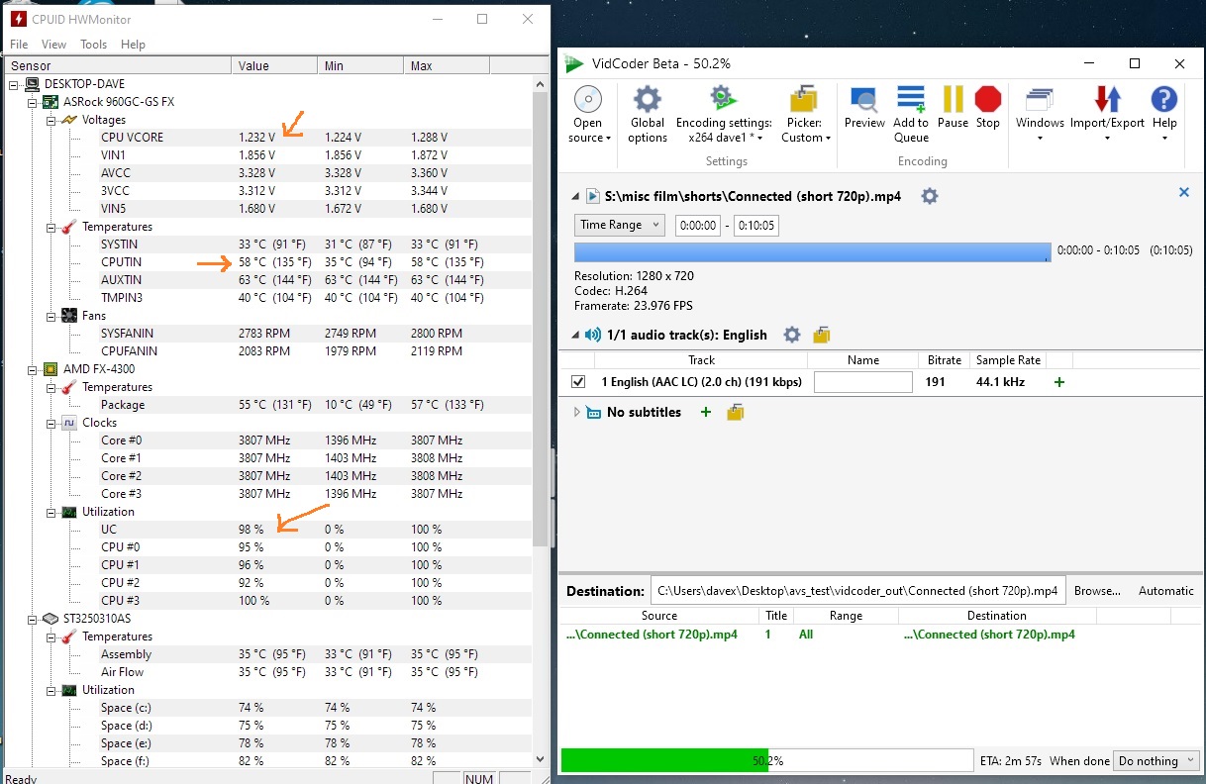The width and height of the screenshot is (1206, 784).
Task: Expand the No subtitles section
Action: [577, 412]
